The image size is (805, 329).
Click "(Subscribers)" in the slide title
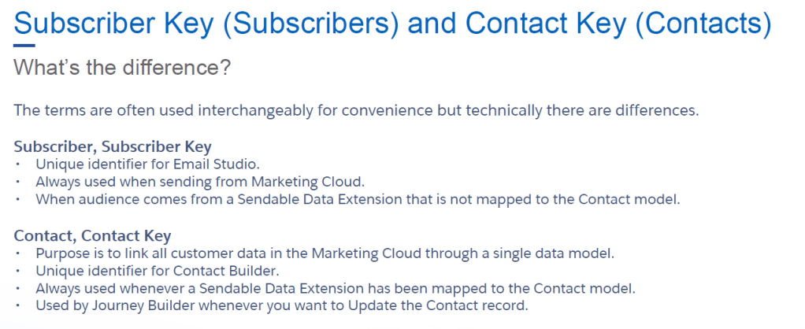coord(310,22)
